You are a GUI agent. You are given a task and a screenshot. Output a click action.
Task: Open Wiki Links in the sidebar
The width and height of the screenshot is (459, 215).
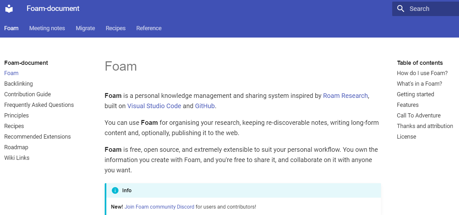coord(17,158)
